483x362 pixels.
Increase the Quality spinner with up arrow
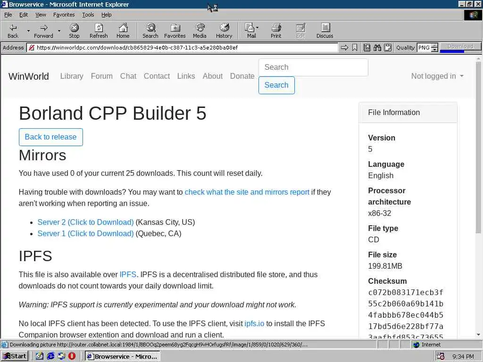(434, 45)
